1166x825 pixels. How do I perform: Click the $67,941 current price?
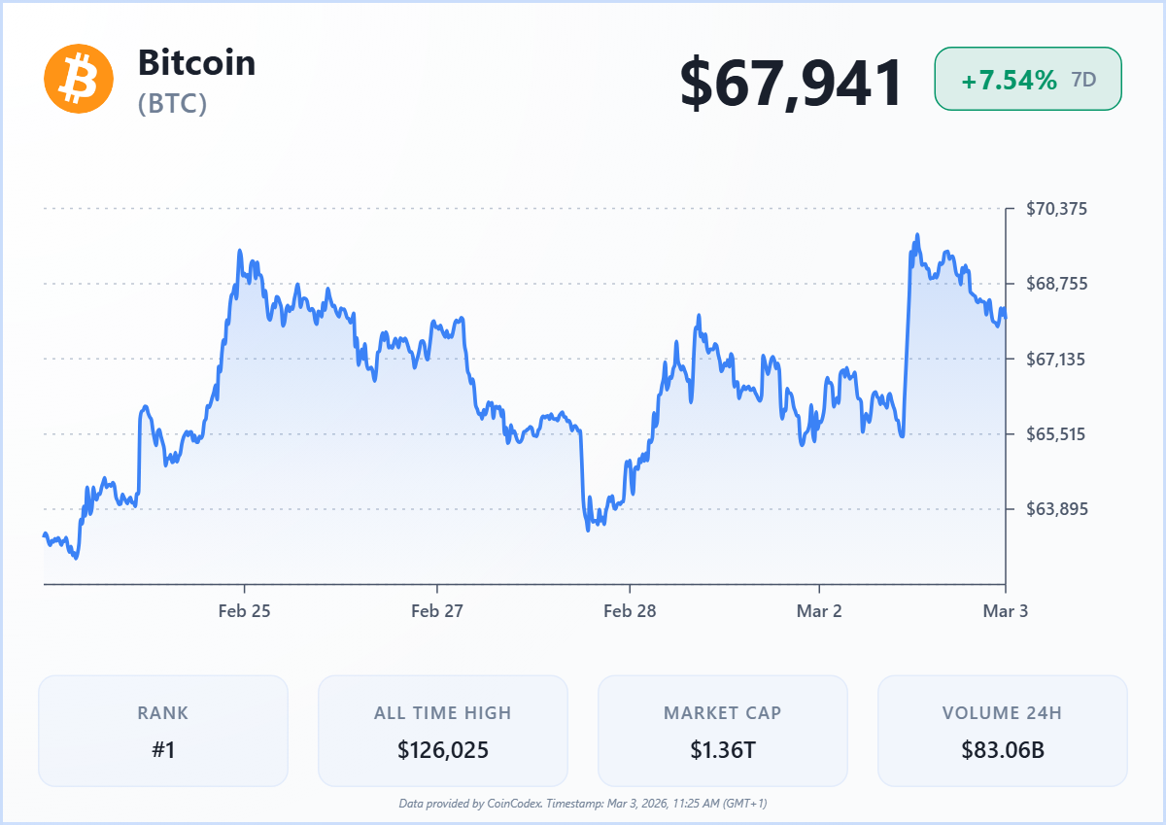point(791,83)
